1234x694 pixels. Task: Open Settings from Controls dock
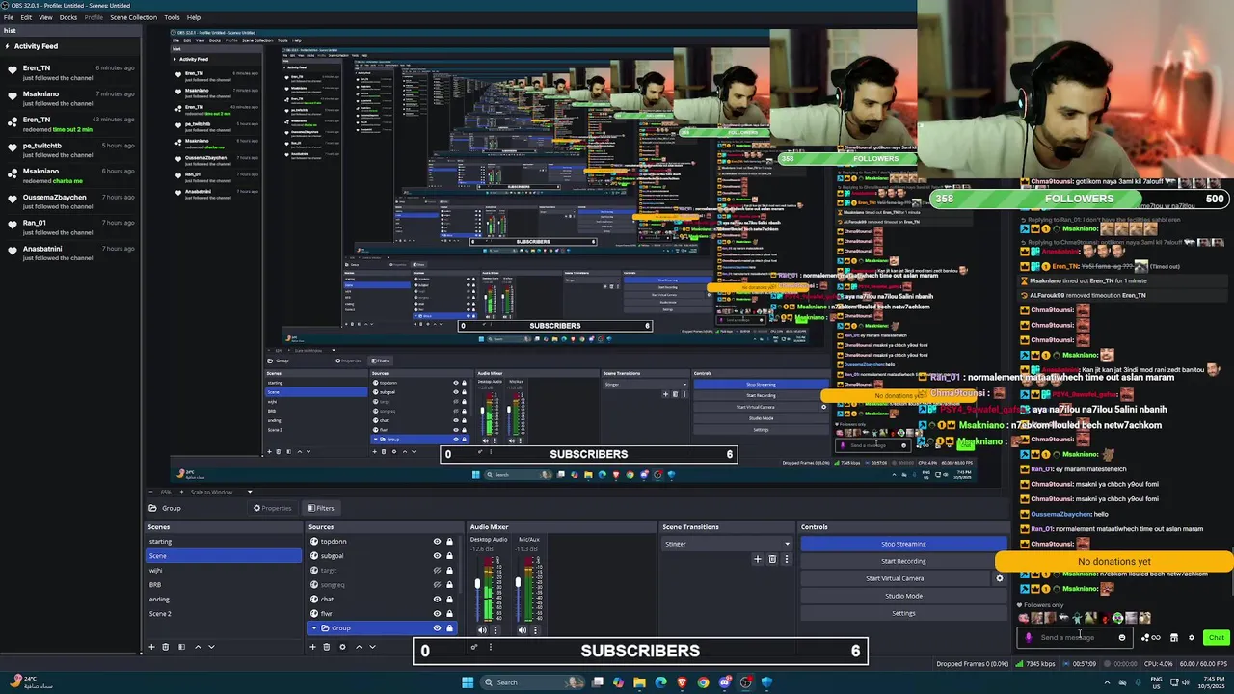click(903, 613)
